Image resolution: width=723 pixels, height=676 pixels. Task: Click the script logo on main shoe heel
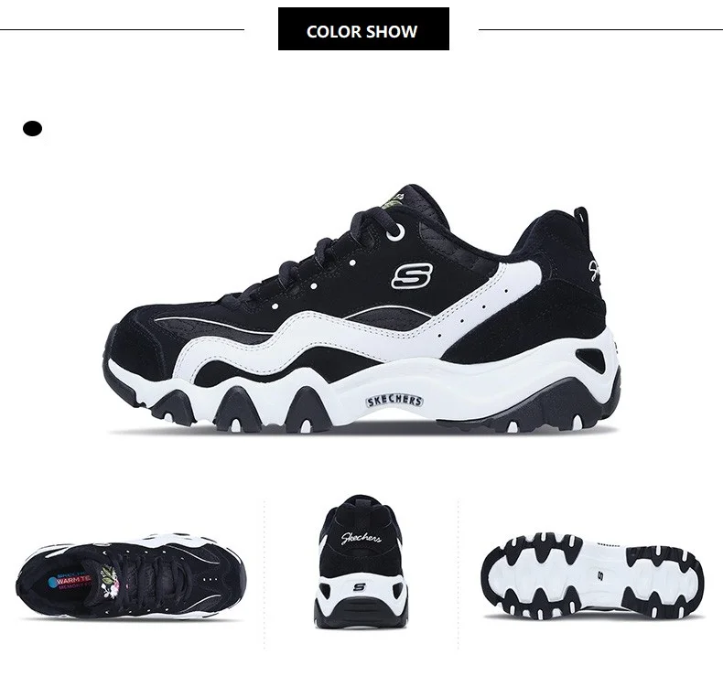(x=594, y=271)
